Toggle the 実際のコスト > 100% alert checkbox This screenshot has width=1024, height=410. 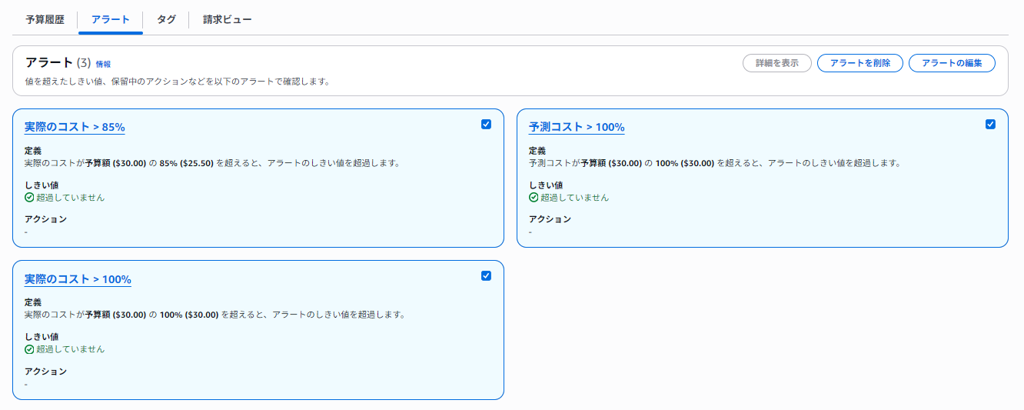coord(486,275)
